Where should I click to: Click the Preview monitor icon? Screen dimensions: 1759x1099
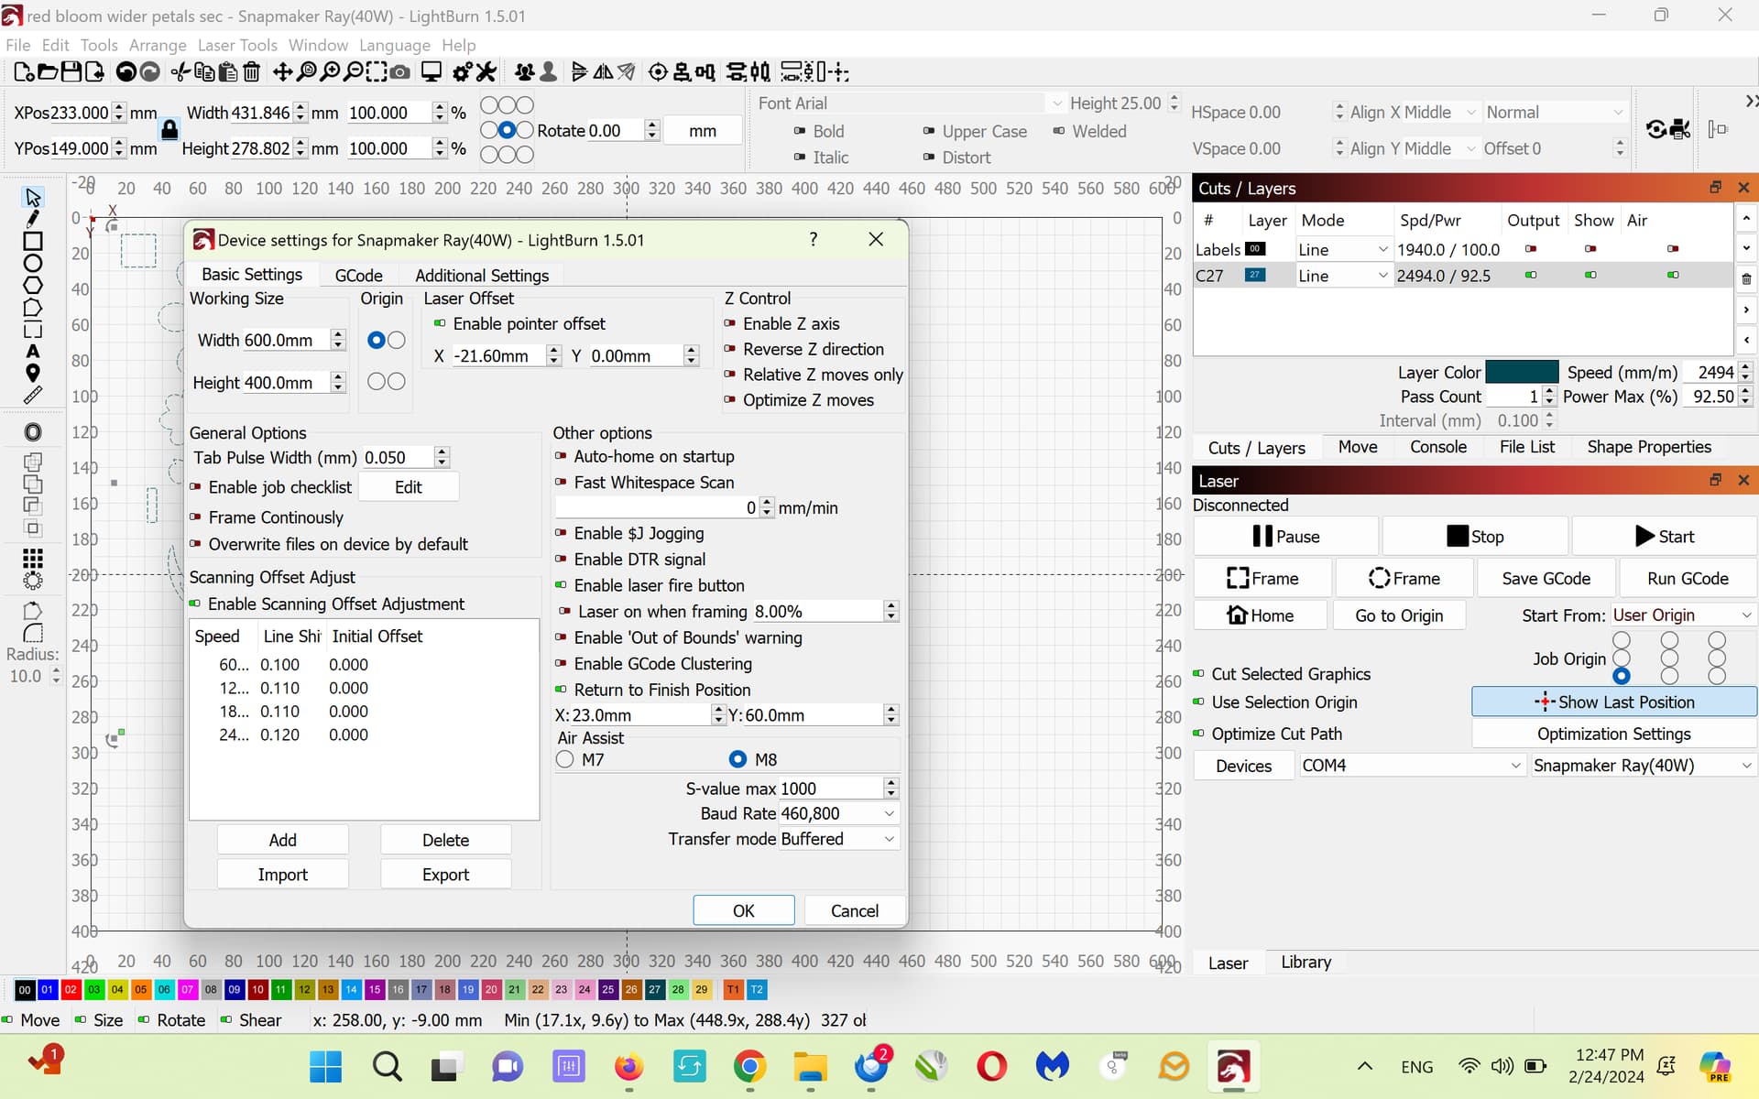431,71
